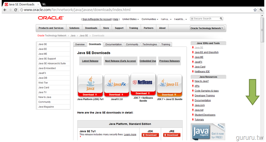The image size is (266, 142).
Task: Click the Previous Releases link
Action: [170, 61]
